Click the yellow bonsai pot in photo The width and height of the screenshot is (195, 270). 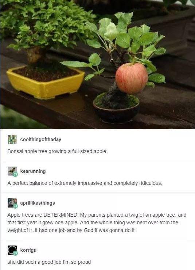[x=46, y=83]
